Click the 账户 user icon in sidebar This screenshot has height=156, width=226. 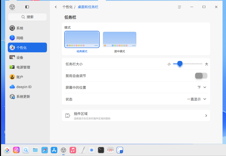(x=12, y=77)
